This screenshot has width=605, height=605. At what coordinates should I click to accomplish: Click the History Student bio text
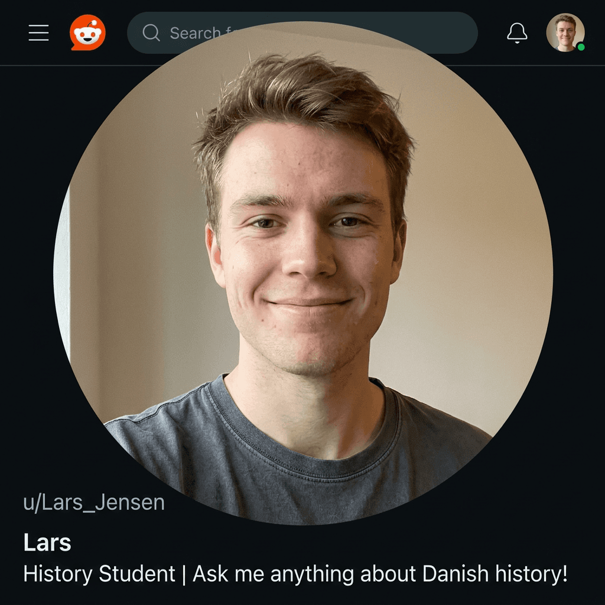[99, 574]
